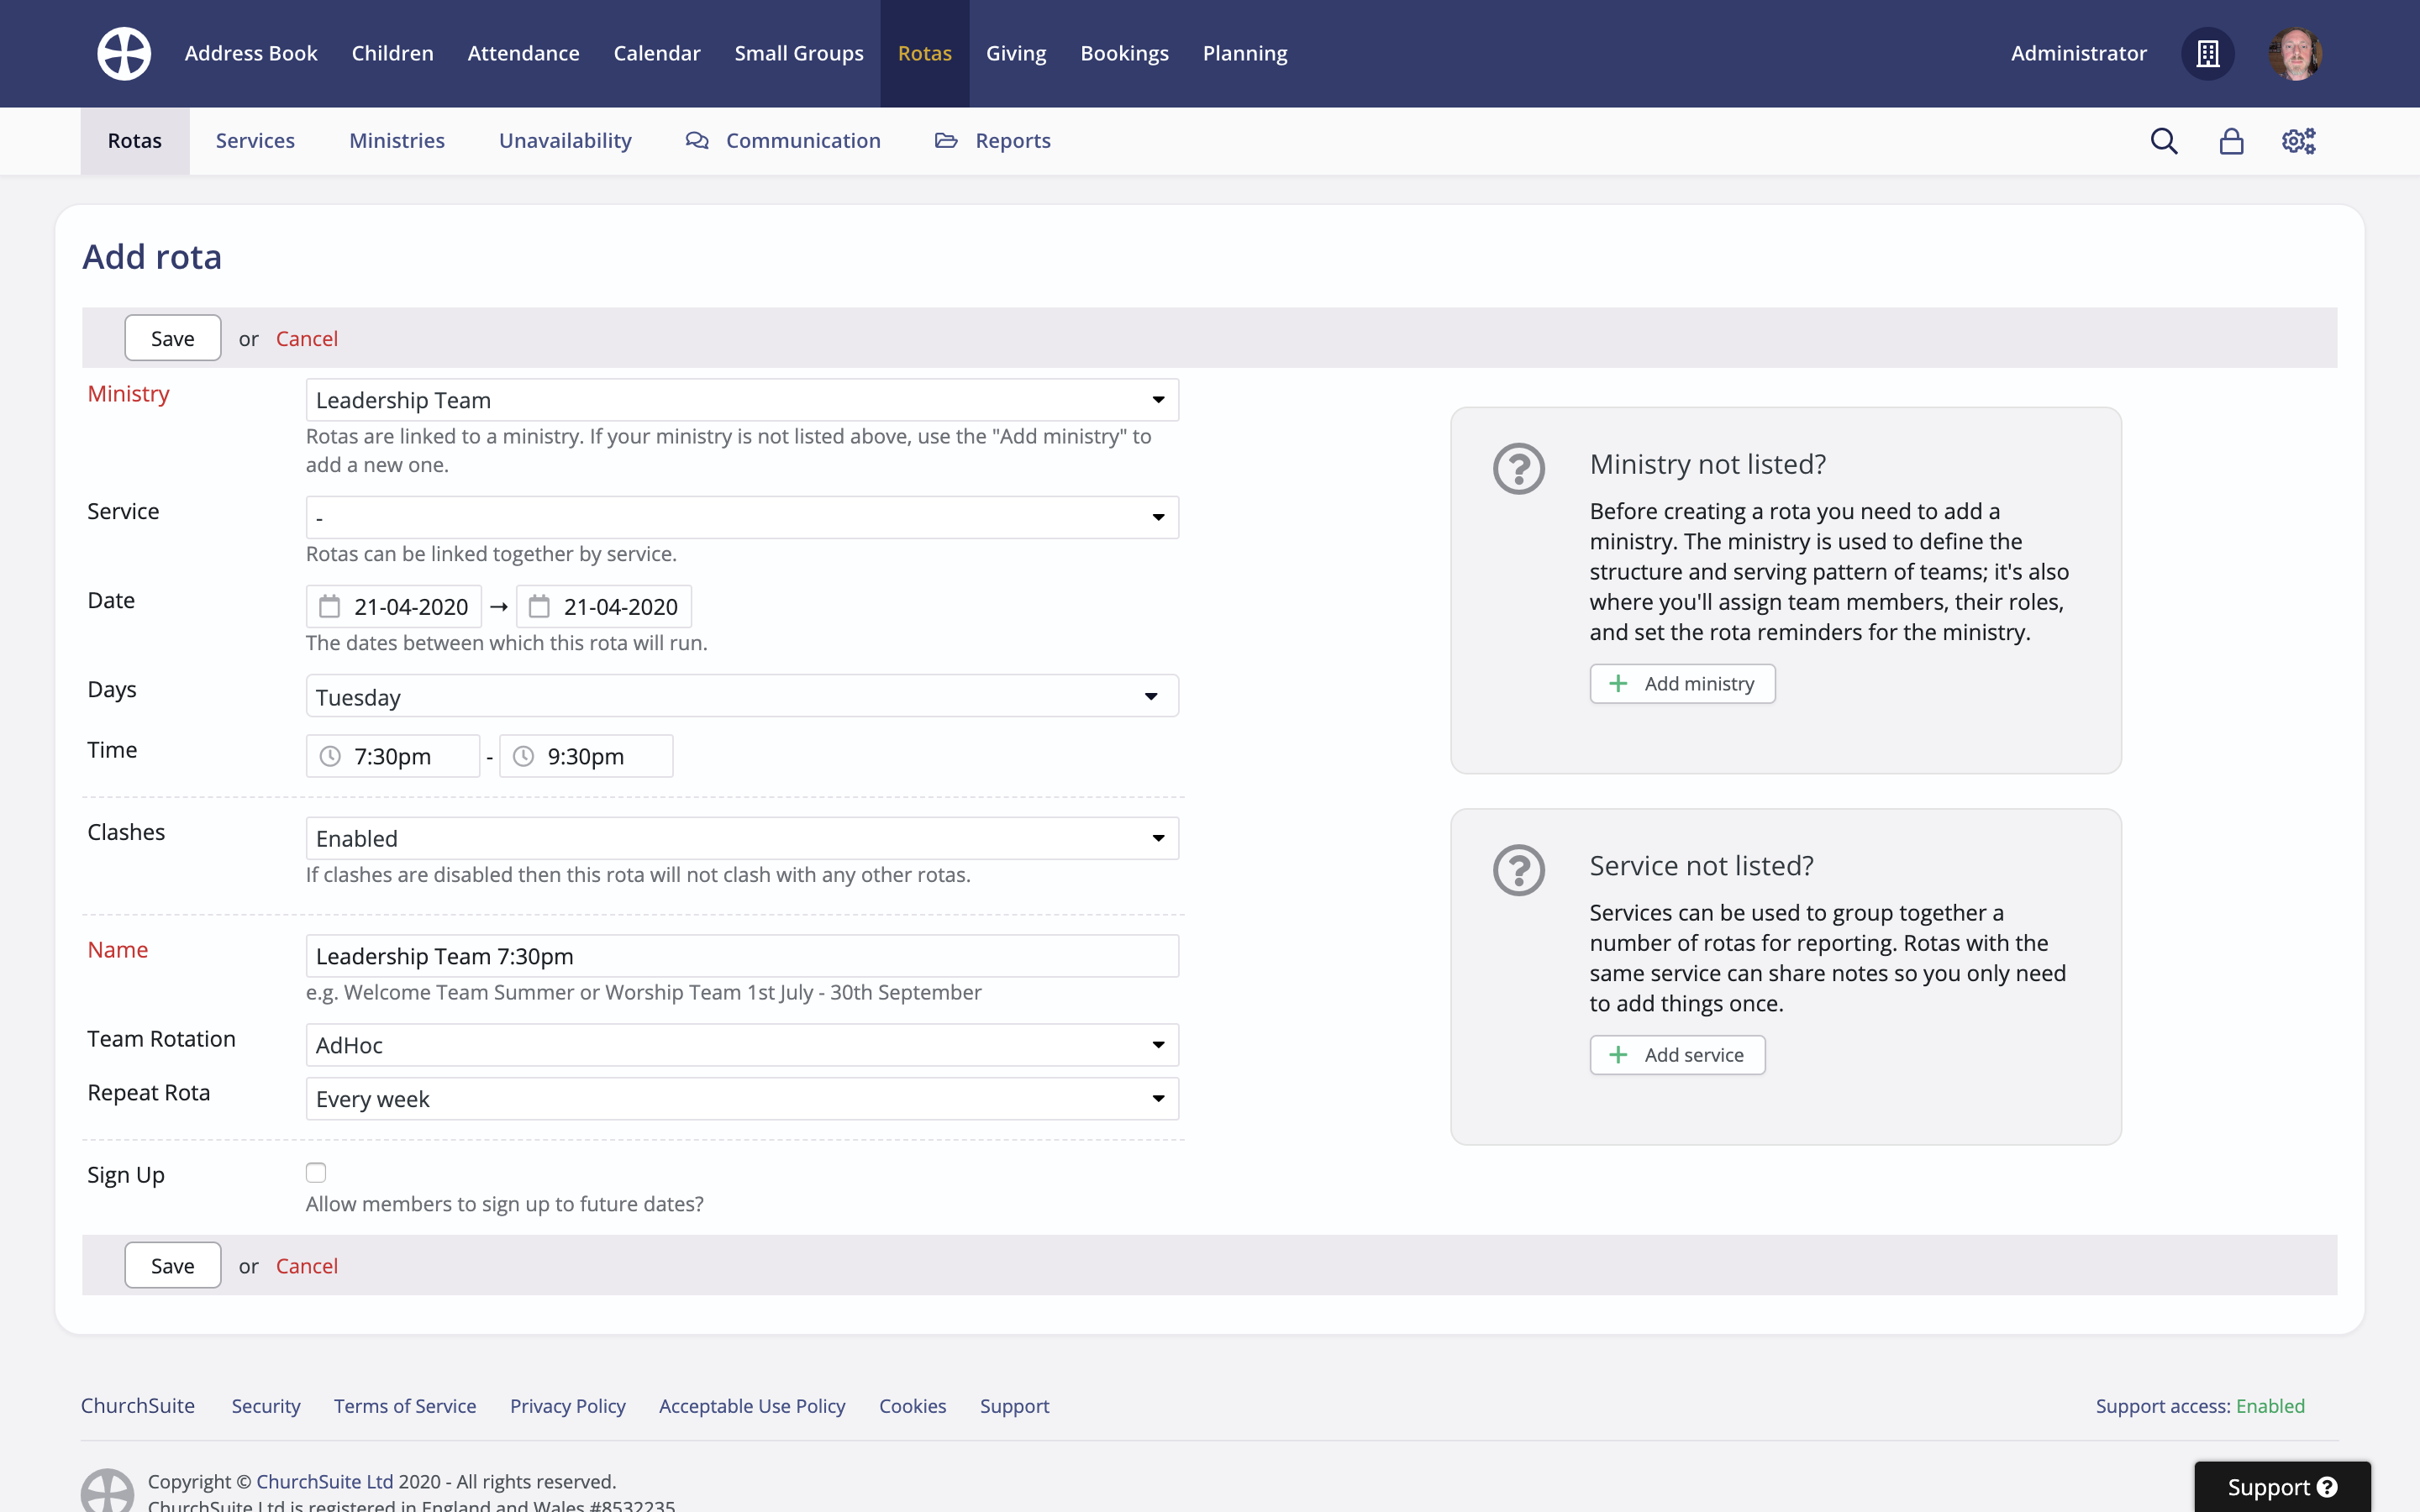Click the building icon near Administrator

click(2207, 53)
